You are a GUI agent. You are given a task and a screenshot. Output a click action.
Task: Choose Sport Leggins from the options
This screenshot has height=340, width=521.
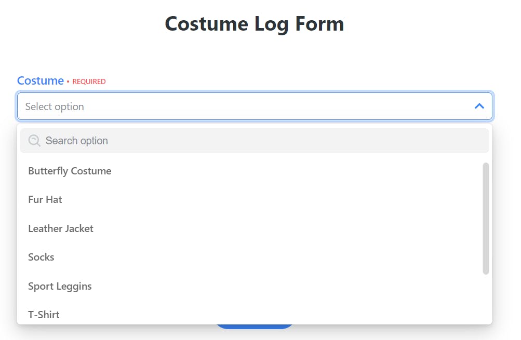tap(60, 286)
